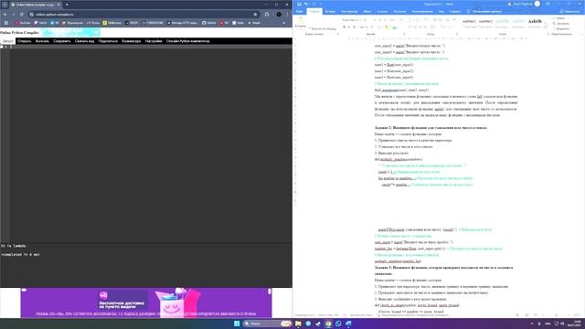The width and height of the screenshot is (585, 329).
Task: Open Клавиатура in the compiler menu bar
Action: (x=132, y=41)
